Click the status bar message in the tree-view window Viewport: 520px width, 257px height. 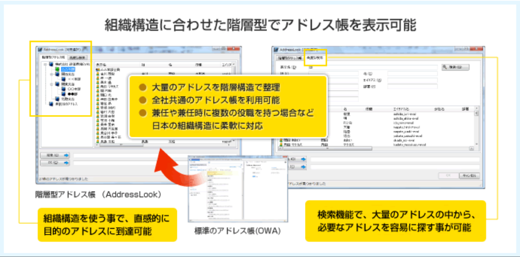coord(63,180)
